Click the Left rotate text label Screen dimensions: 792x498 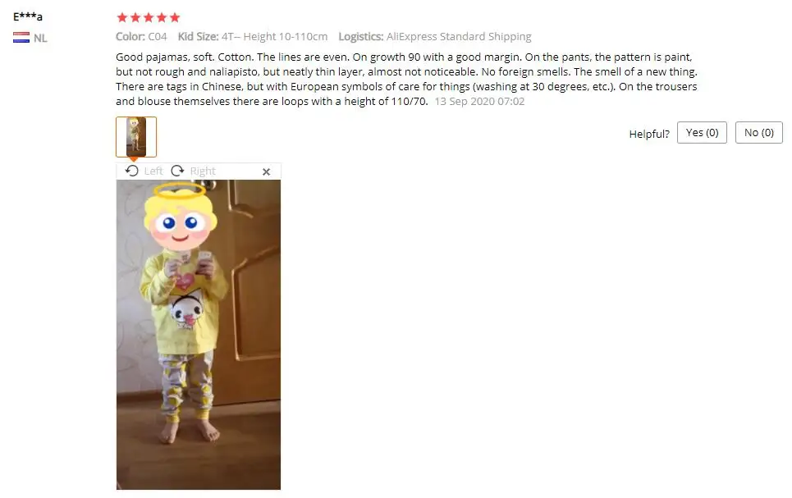coord(153,171)
